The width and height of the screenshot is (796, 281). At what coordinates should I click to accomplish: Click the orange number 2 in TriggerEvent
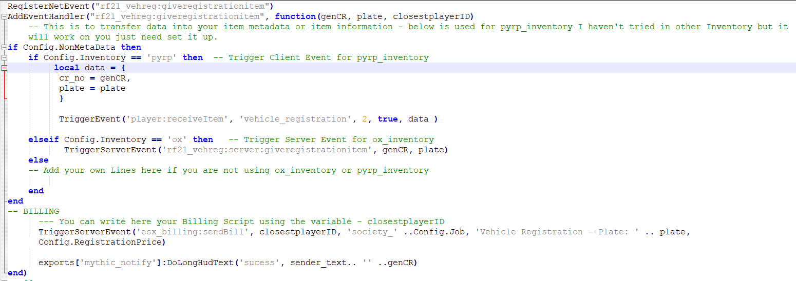pos(365,119)
